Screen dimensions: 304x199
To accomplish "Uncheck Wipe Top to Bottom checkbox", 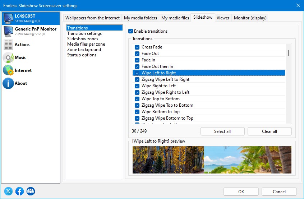I will 137,99.
